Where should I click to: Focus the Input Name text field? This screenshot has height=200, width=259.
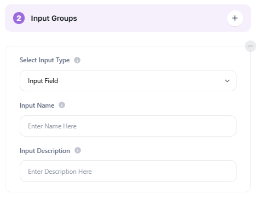128,126
